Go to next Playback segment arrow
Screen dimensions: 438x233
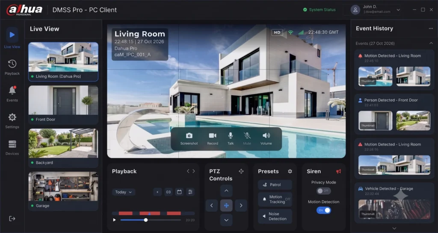(x=194, y=171)
